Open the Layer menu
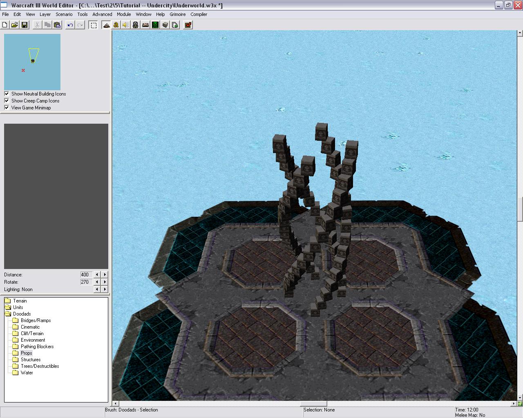 click(45, 14)
